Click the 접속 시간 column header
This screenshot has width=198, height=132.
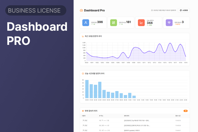[178, 116]
